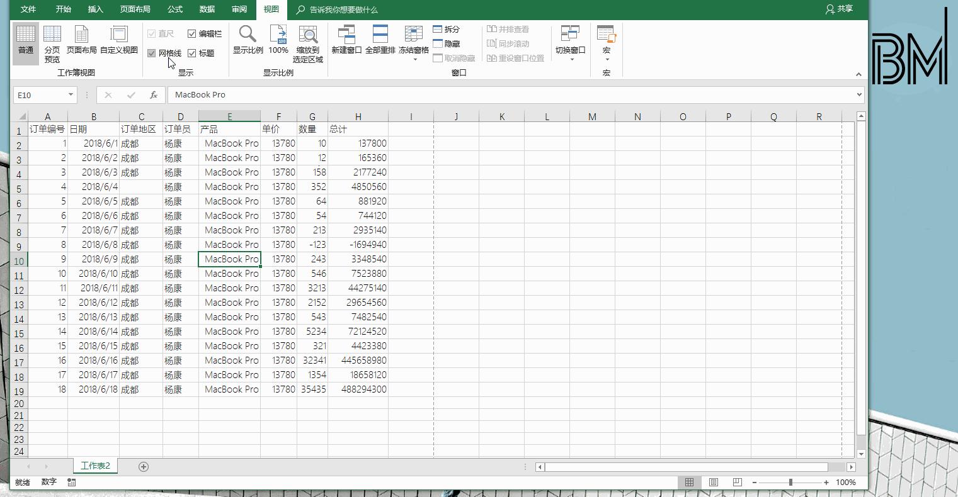Click the Enter checkmark in formula bar
Screen dimensions: 958x497
(131, 95)
